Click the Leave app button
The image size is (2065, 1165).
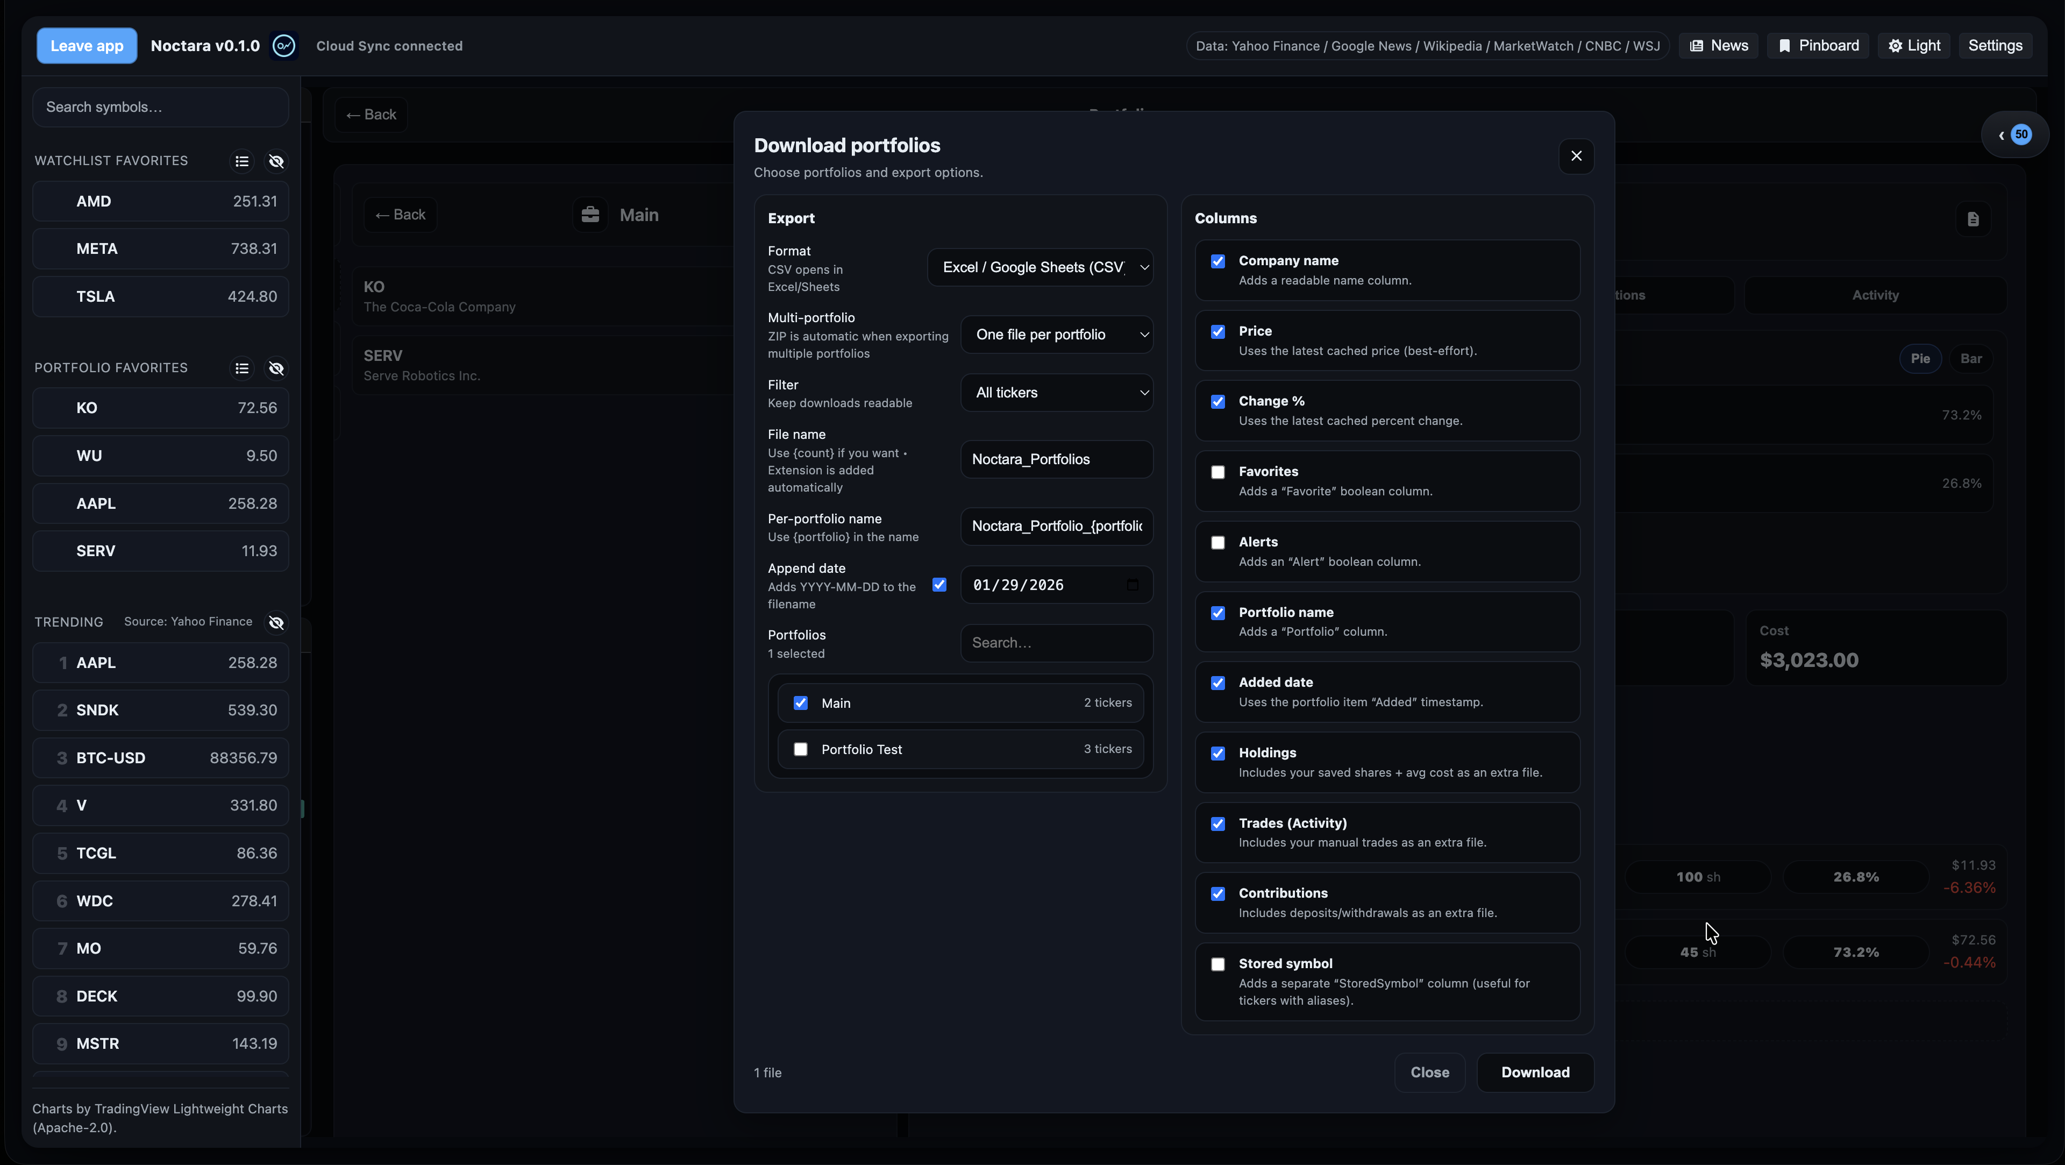pos(86,46)
